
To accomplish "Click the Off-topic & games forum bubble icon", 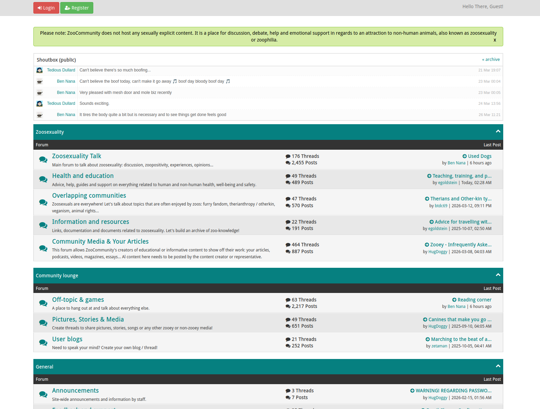I will 43,303.
